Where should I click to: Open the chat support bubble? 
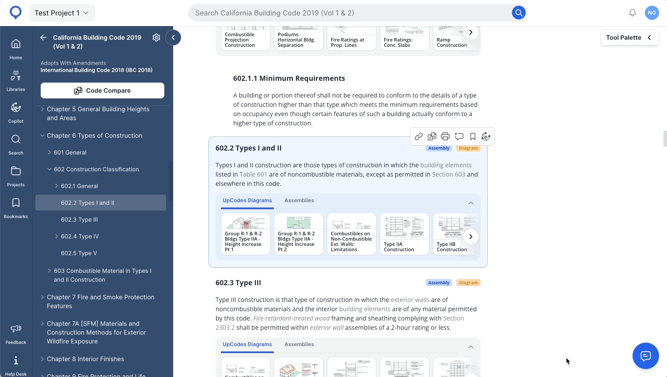coord(646,356)
